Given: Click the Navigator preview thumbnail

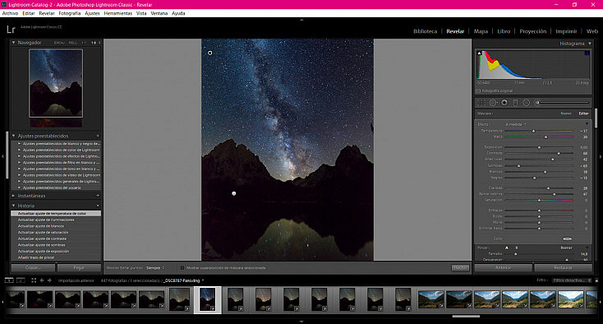Looking at the screenshot, I should pos(56,83).
